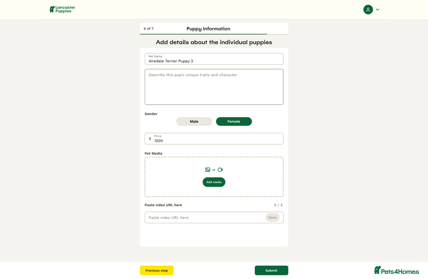428x279 pixels.
Task: Save the pasted video URL
Action: click(272, 217)
